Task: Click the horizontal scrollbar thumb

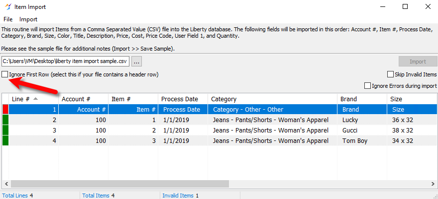Action: pyautogui.click(x=120, y=184)
